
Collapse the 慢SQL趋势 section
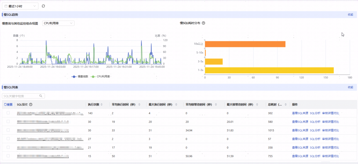350,15
